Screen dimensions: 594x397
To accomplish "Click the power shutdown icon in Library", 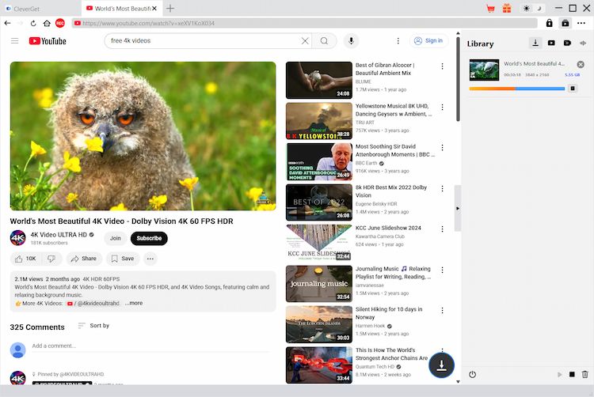I will tap(473, 374).
